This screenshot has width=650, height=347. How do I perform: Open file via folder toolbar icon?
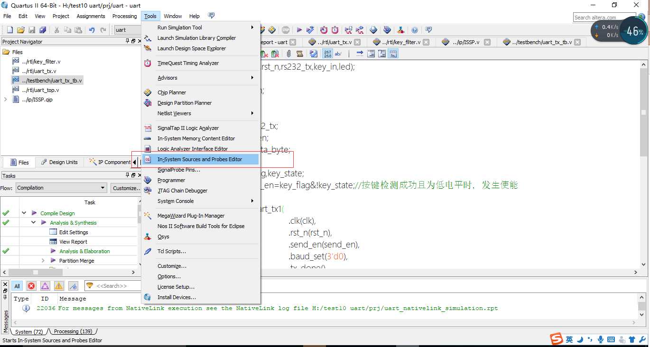click(20, 30)
